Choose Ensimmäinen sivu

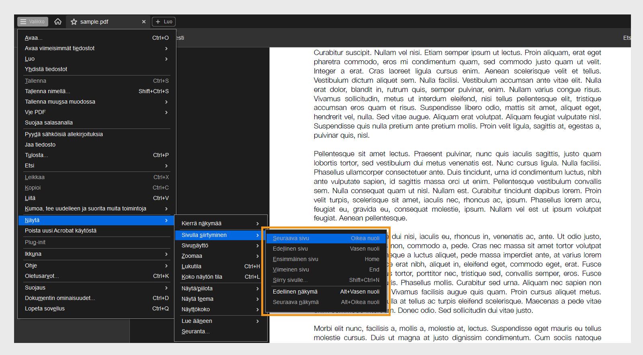(x=326, y=259)
